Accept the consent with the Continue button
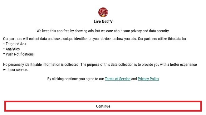This screenshot has width=206, height=115. (103, 106)
